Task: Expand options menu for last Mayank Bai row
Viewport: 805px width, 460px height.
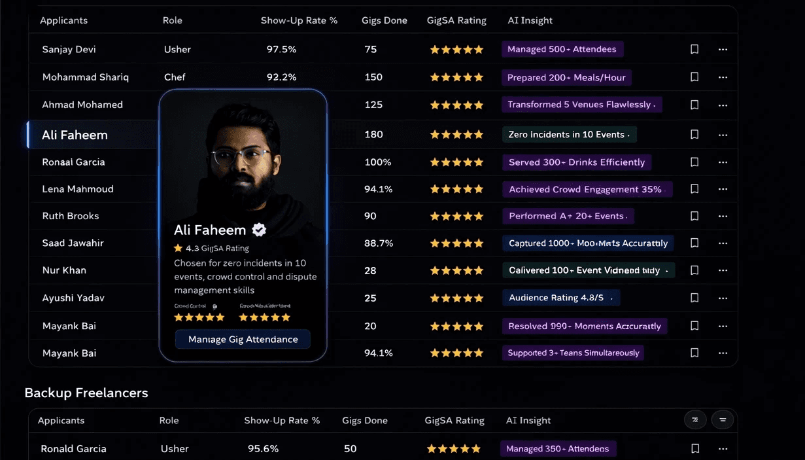Action: click(x=723, y=353)
